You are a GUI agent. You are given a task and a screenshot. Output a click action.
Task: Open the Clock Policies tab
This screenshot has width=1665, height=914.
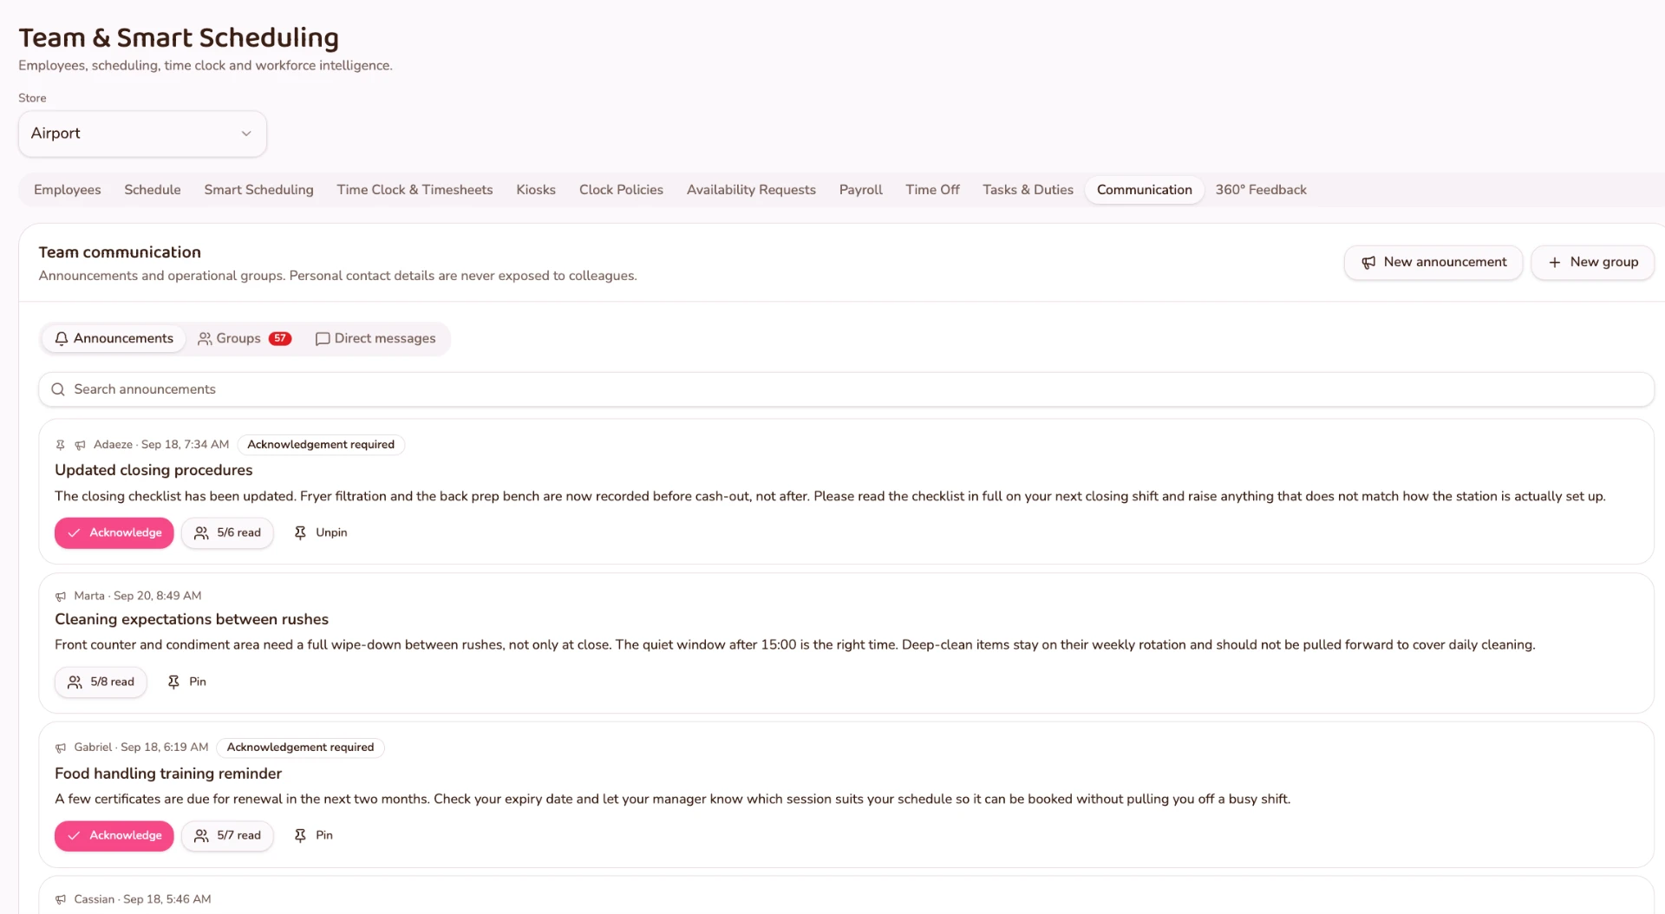pyautogui.click(x=622, y=190)
